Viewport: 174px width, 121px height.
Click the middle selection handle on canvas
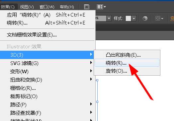pos(97,102)
